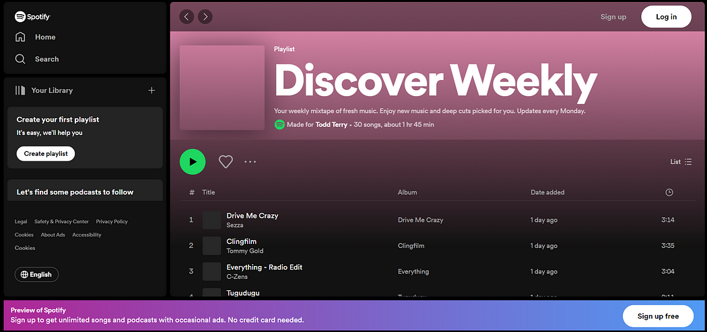Open the Legal link
707x332 pixels.
[x=21, y=221]
